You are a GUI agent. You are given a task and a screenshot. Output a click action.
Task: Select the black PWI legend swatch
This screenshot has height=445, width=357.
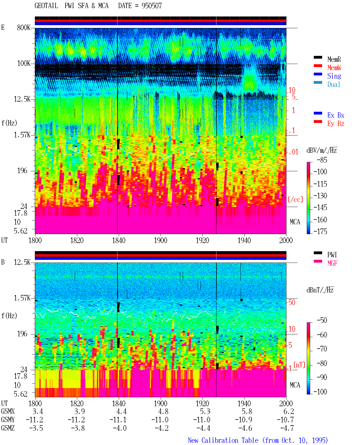(x=318, y=253)
